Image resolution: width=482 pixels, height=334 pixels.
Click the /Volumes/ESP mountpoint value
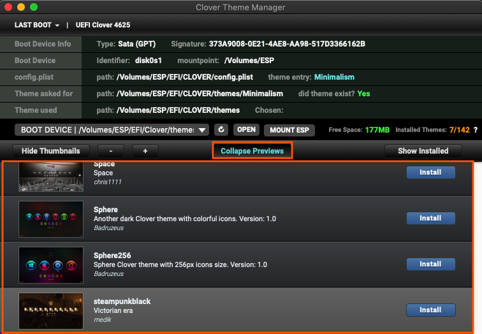249,61
